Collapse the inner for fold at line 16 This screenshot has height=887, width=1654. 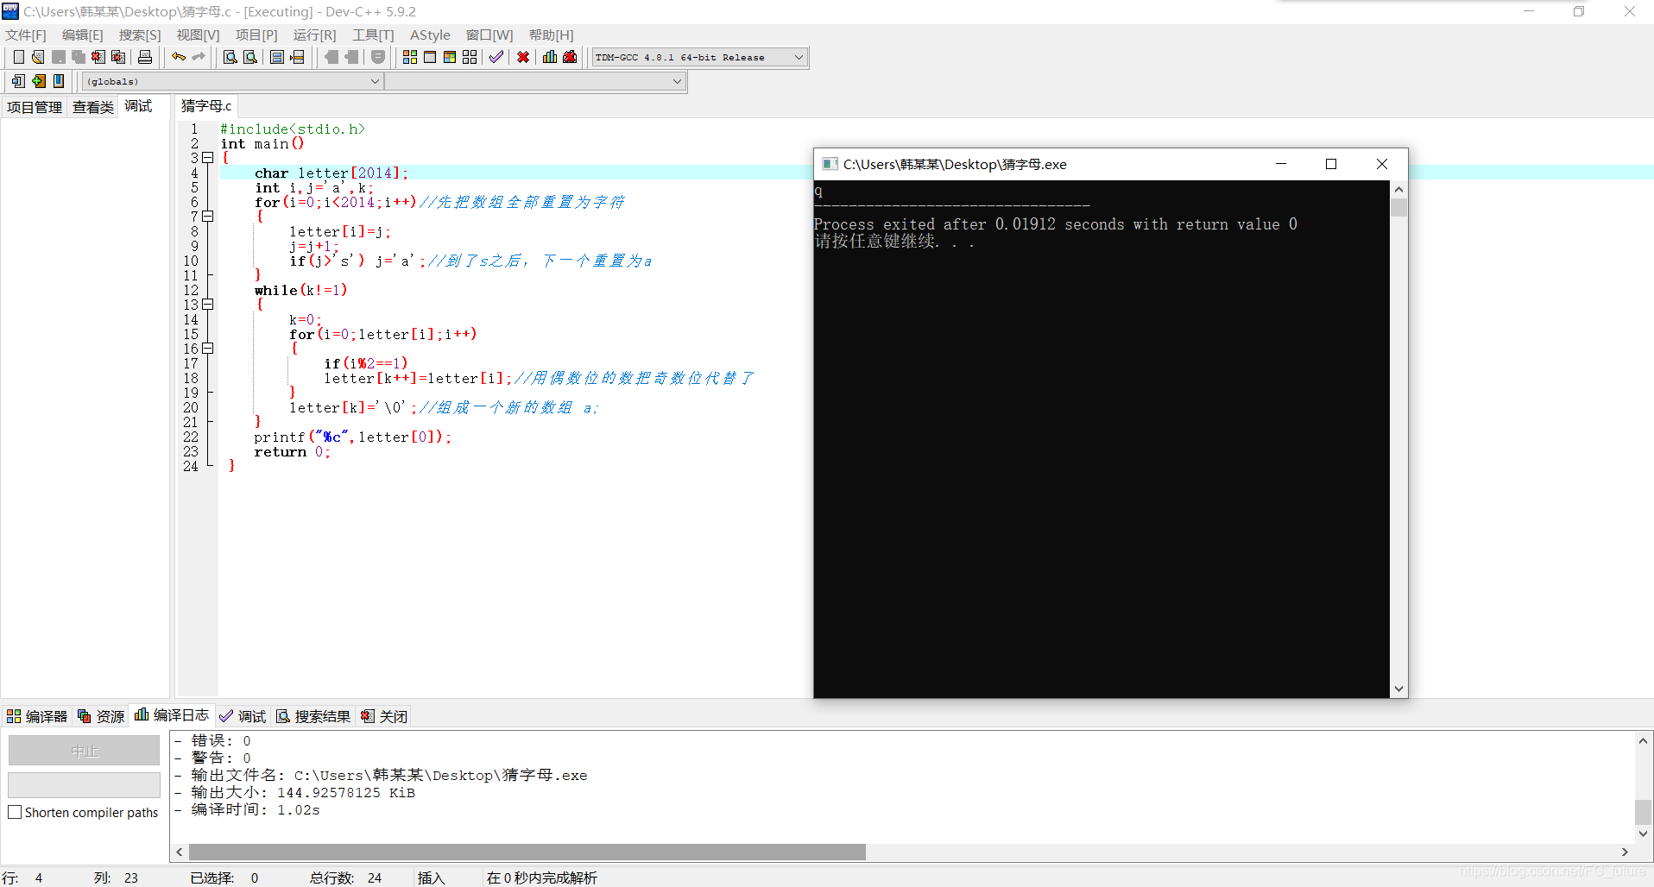[208, 349]
